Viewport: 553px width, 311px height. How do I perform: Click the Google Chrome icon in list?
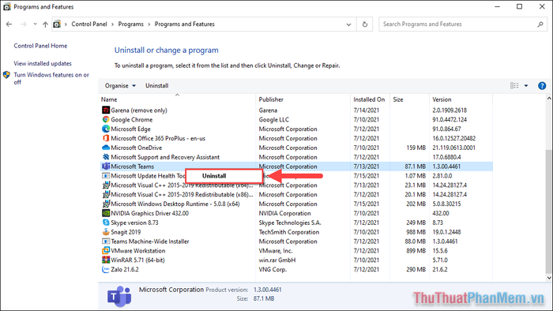(x=105, y=119)
